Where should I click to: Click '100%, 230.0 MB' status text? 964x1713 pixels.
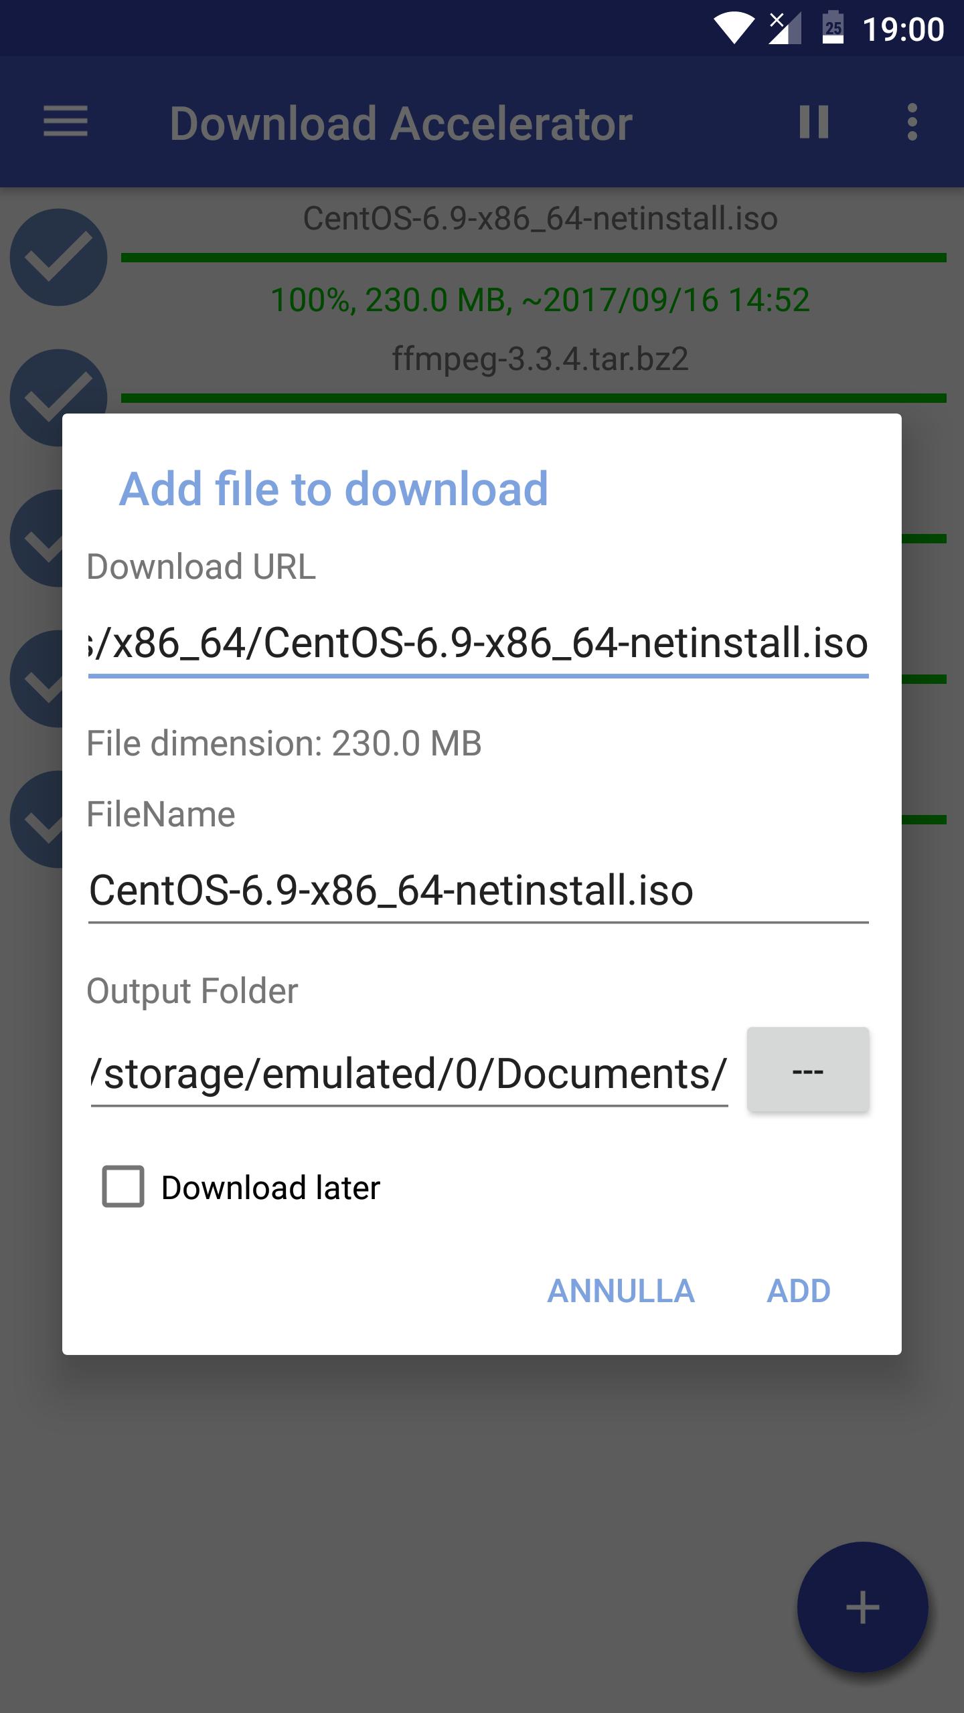[x=540, y=300]
